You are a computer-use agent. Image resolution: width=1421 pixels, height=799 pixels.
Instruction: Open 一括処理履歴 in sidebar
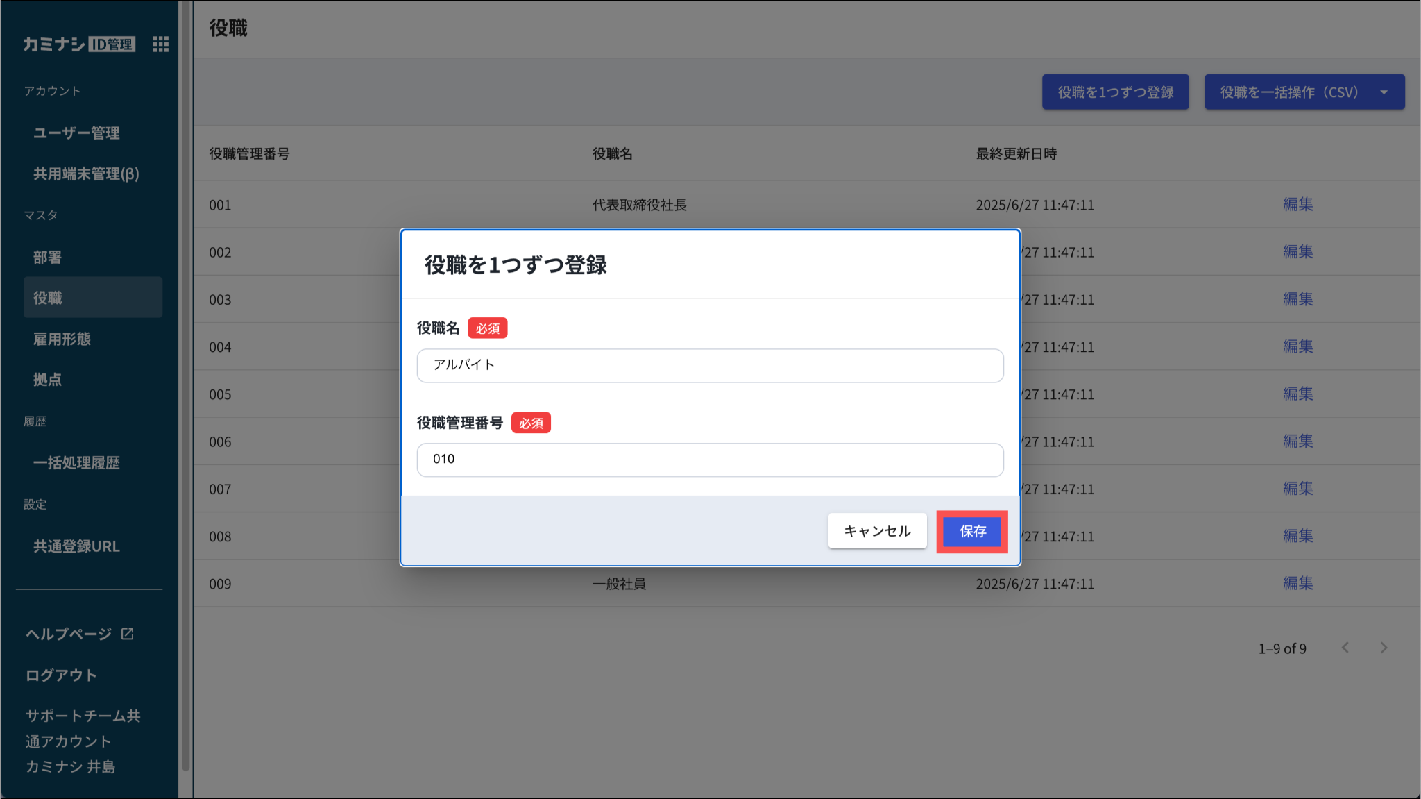pyautogui.click(x=76, y=463)
